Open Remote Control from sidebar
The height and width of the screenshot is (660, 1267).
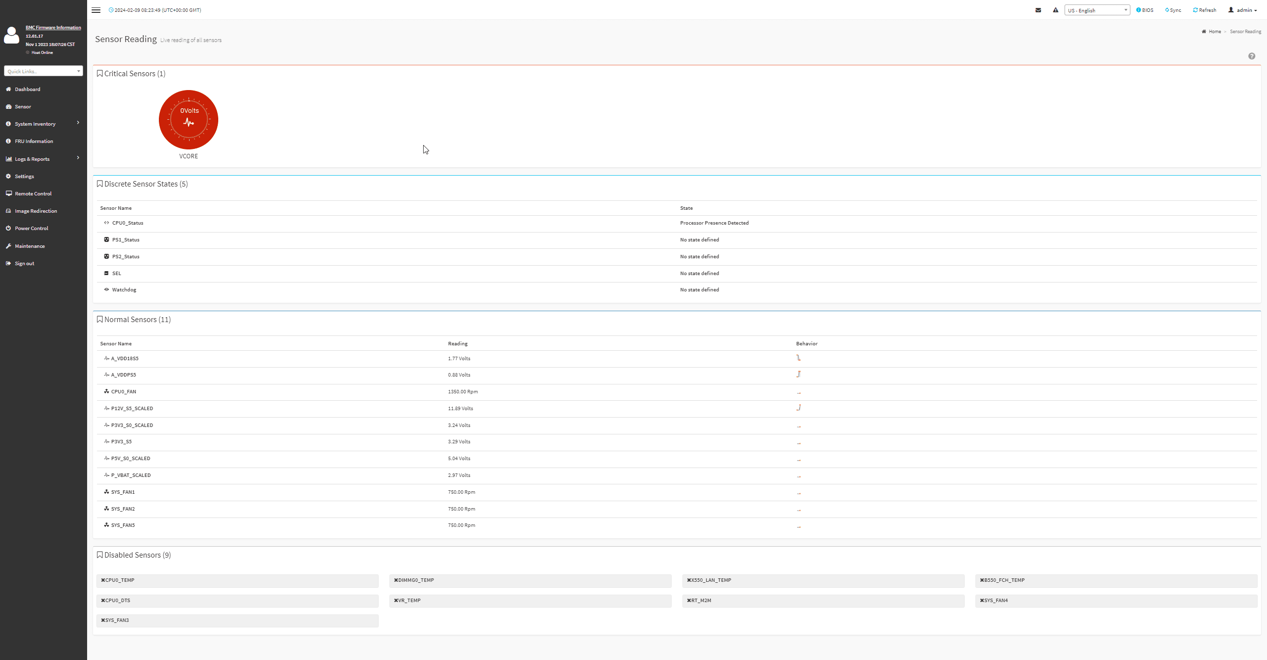click(x=33, y=193)
